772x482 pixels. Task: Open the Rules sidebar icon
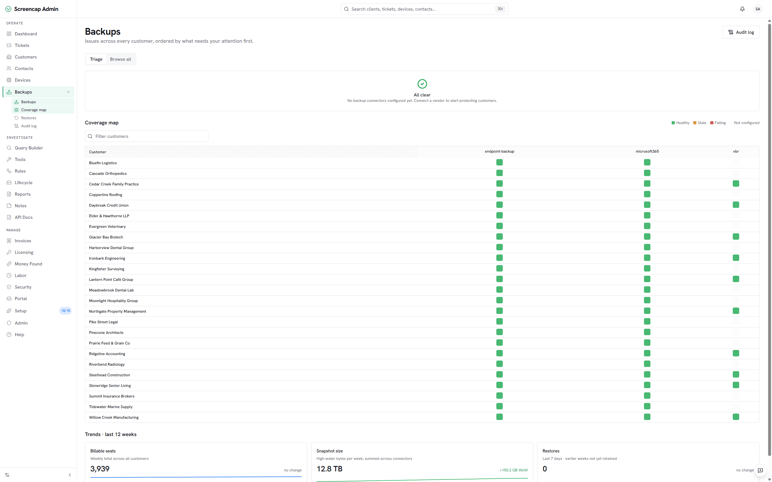pyautogui.click(x=9, y=171)
